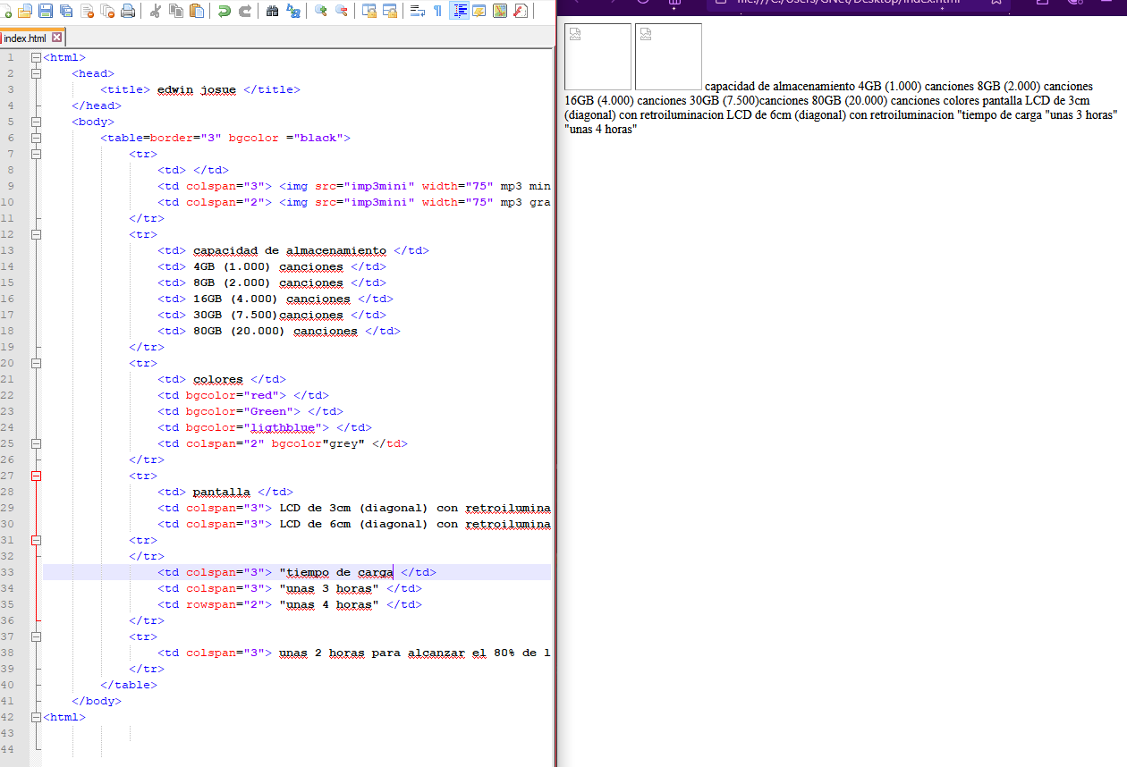Click the Save file toolbar icon
This screenshot has width=1127, height=767.
coord(45,12)
